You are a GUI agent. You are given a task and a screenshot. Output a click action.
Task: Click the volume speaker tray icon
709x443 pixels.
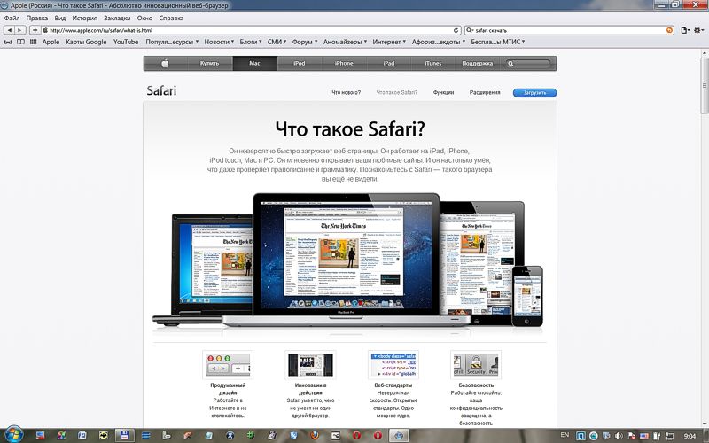pos(619,436)
